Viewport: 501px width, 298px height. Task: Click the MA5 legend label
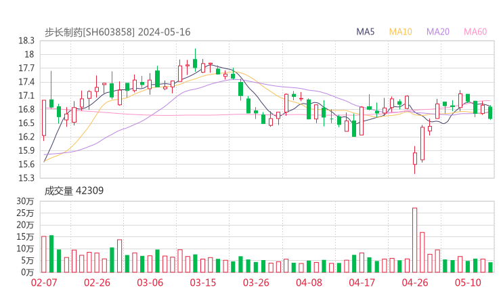365,32
